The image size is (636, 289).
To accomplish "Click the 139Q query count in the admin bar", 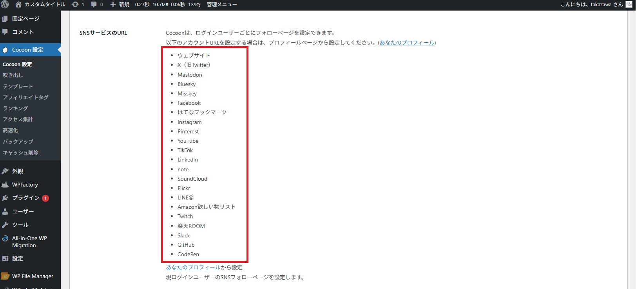I will coord(194,5).
